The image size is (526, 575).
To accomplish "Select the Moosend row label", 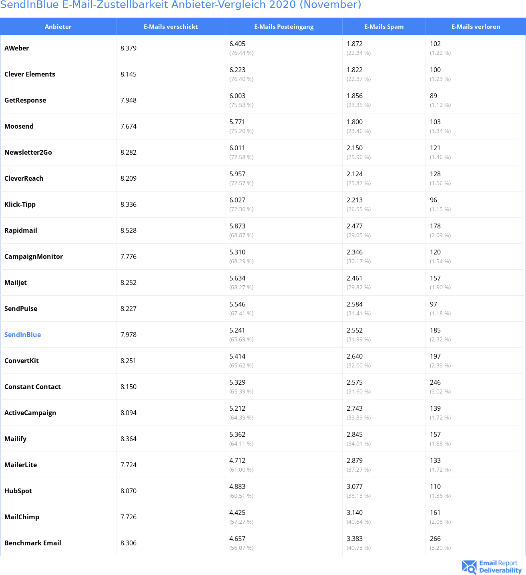I will pyautogui.click(x=19, y=126).
